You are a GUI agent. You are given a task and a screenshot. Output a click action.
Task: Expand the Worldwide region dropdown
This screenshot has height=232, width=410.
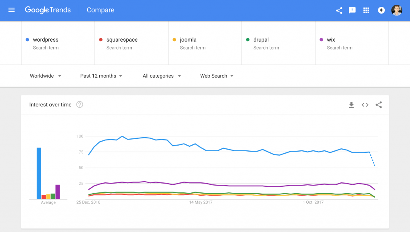coord(46,76)
